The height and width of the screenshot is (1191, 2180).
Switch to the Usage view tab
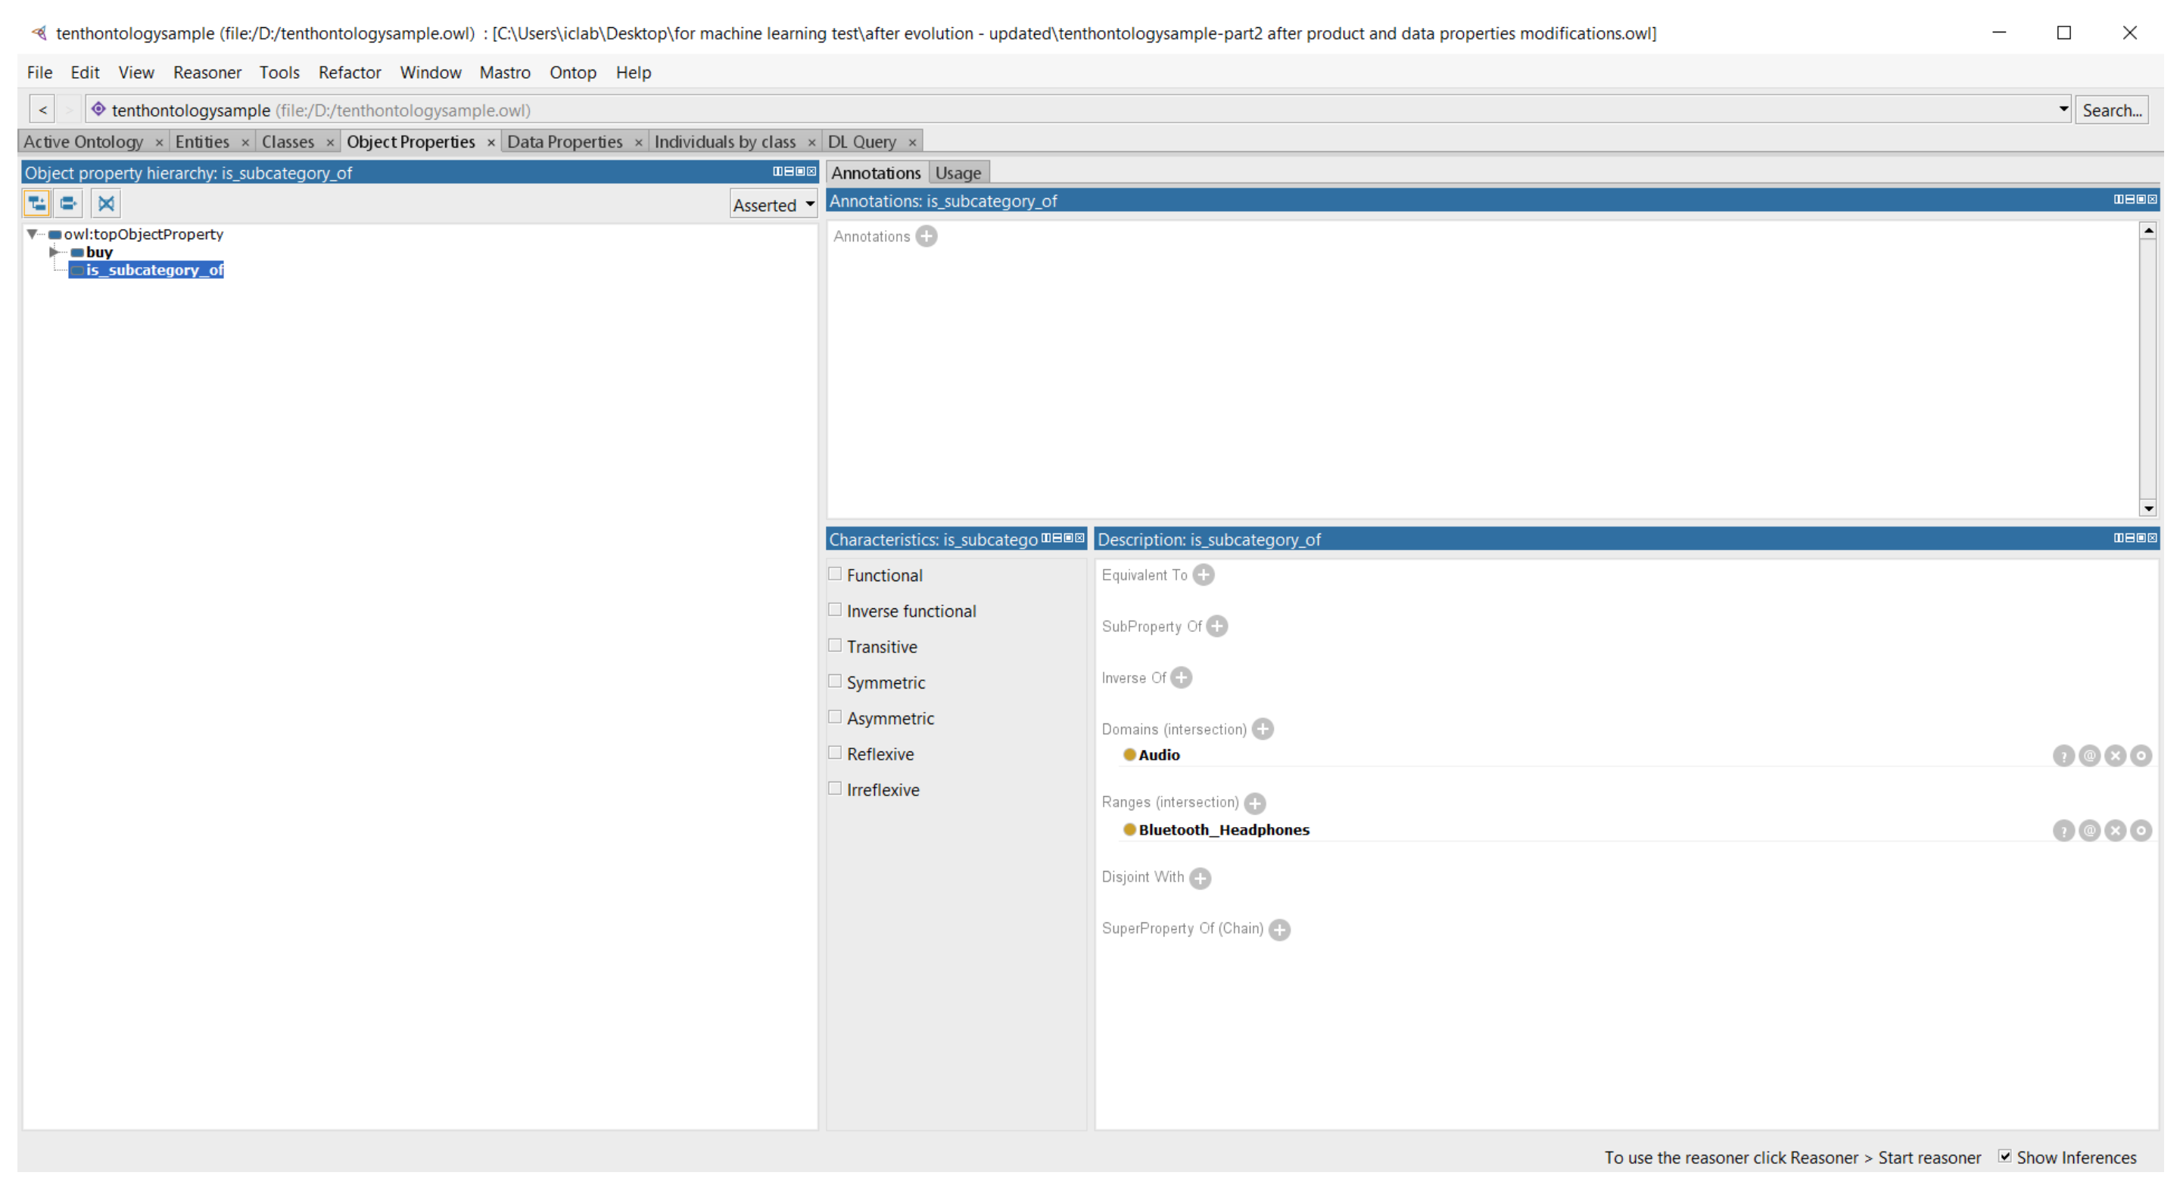tap(958, 173)
